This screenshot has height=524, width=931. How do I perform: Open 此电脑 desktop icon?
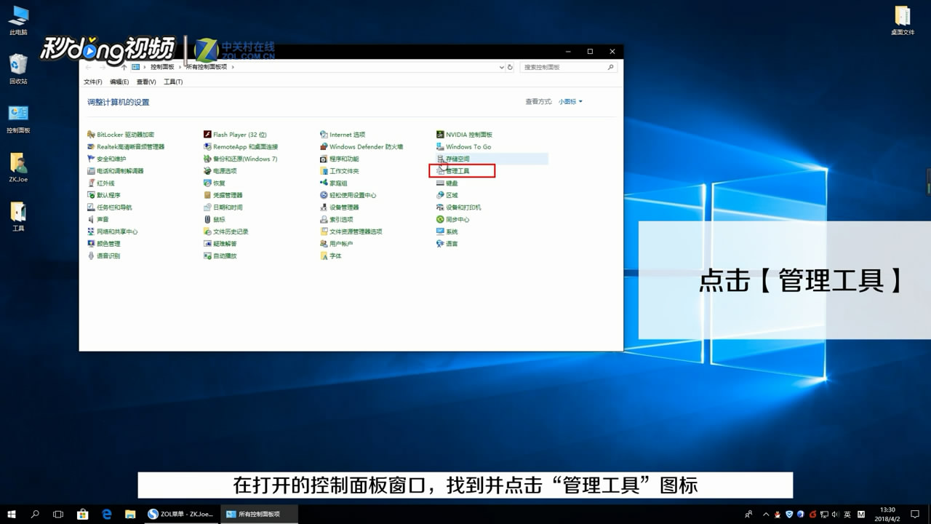18,20
